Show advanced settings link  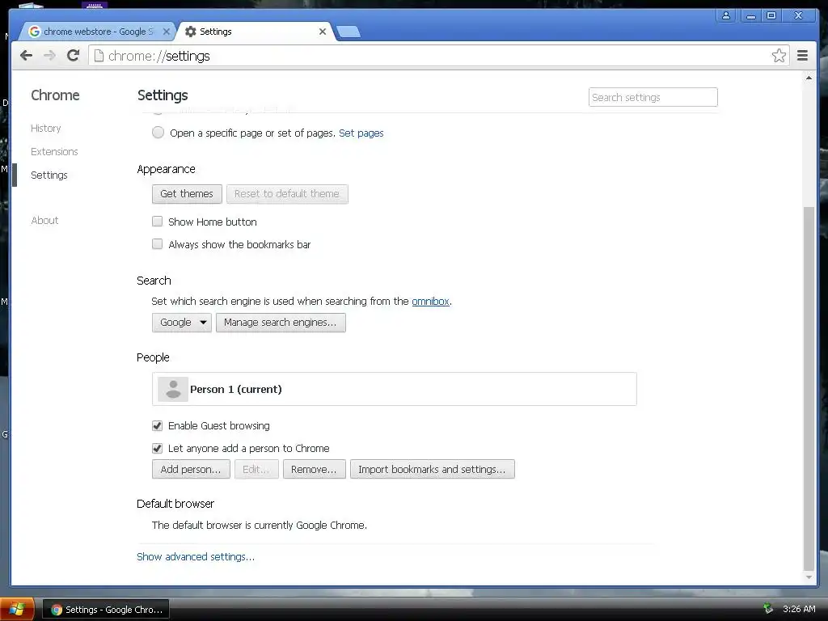196,556
